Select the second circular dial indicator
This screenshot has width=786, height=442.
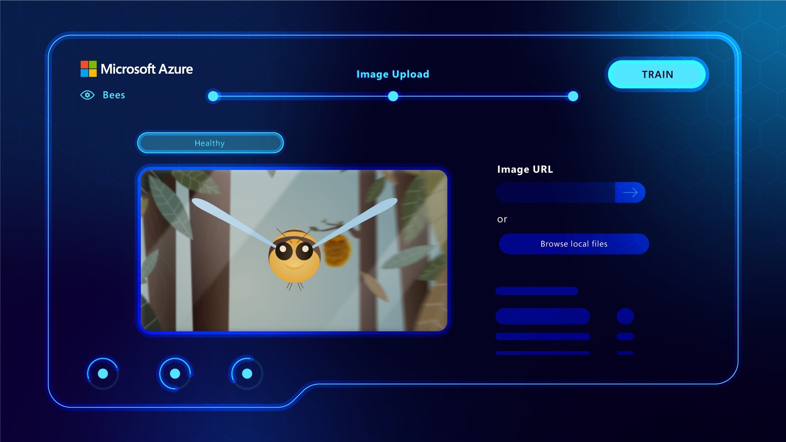pyautogui.click(x=175, y=373)
